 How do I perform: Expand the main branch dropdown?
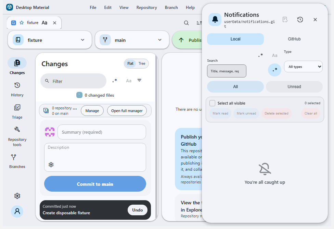click(x=132, y=40)
